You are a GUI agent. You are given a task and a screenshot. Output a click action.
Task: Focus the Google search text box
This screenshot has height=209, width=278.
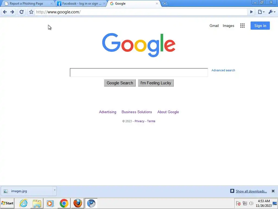pos(139,72)
